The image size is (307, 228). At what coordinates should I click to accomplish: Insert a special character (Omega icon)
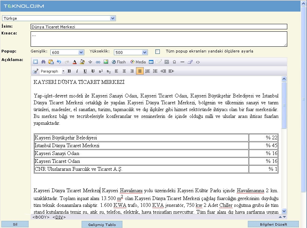pyautogui.click(x=174, y=62)
